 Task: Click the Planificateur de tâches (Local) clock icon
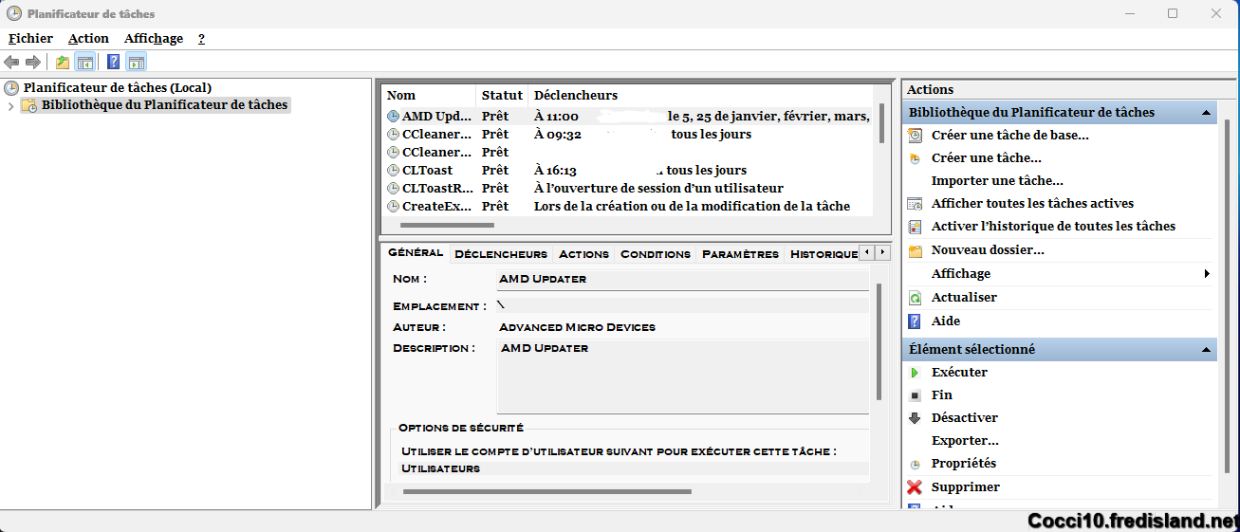click(x=11, y=88)
